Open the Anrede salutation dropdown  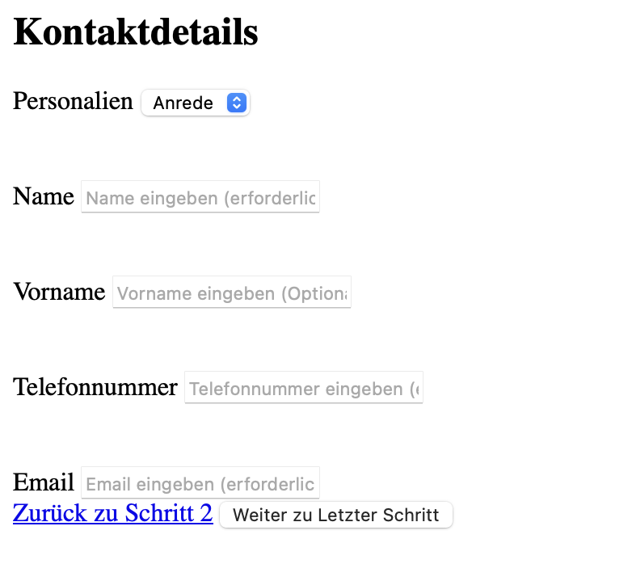point(196,103)
